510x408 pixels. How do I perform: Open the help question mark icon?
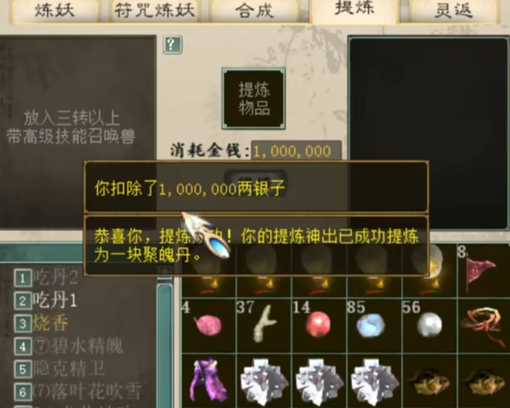tap(172, 45)
